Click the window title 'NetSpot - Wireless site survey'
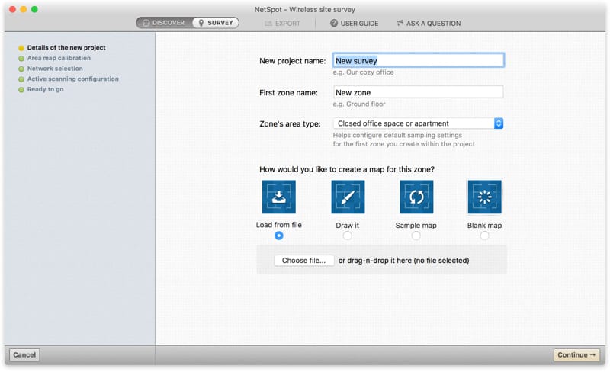Viewport: 610px width, 372px height. [305, 9]
